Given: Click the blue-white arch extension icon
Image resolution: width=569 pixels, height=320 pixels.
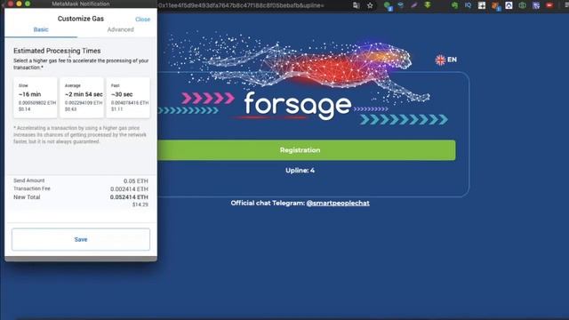Looking at the screenshot, I should pos(509,5).
